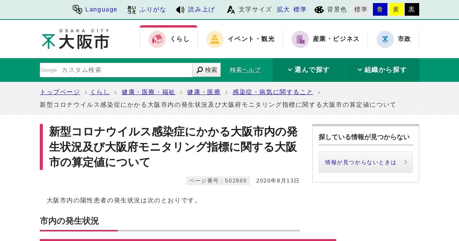Open 情報が見つからないときは link

tap(366, 162)
